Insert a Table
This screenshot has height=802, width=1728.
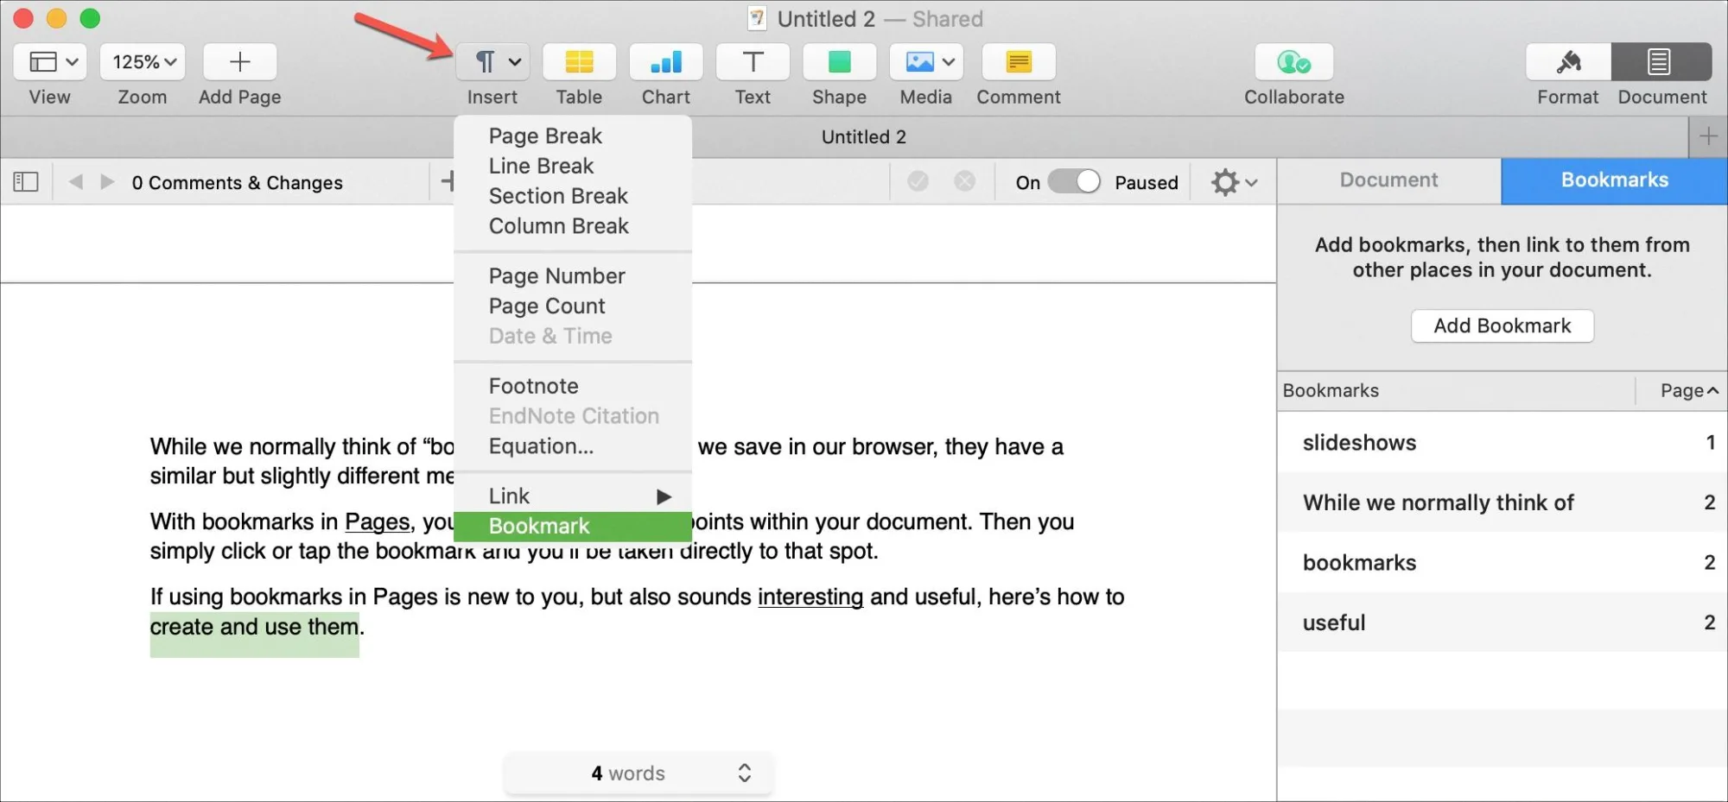coord(578,61)
